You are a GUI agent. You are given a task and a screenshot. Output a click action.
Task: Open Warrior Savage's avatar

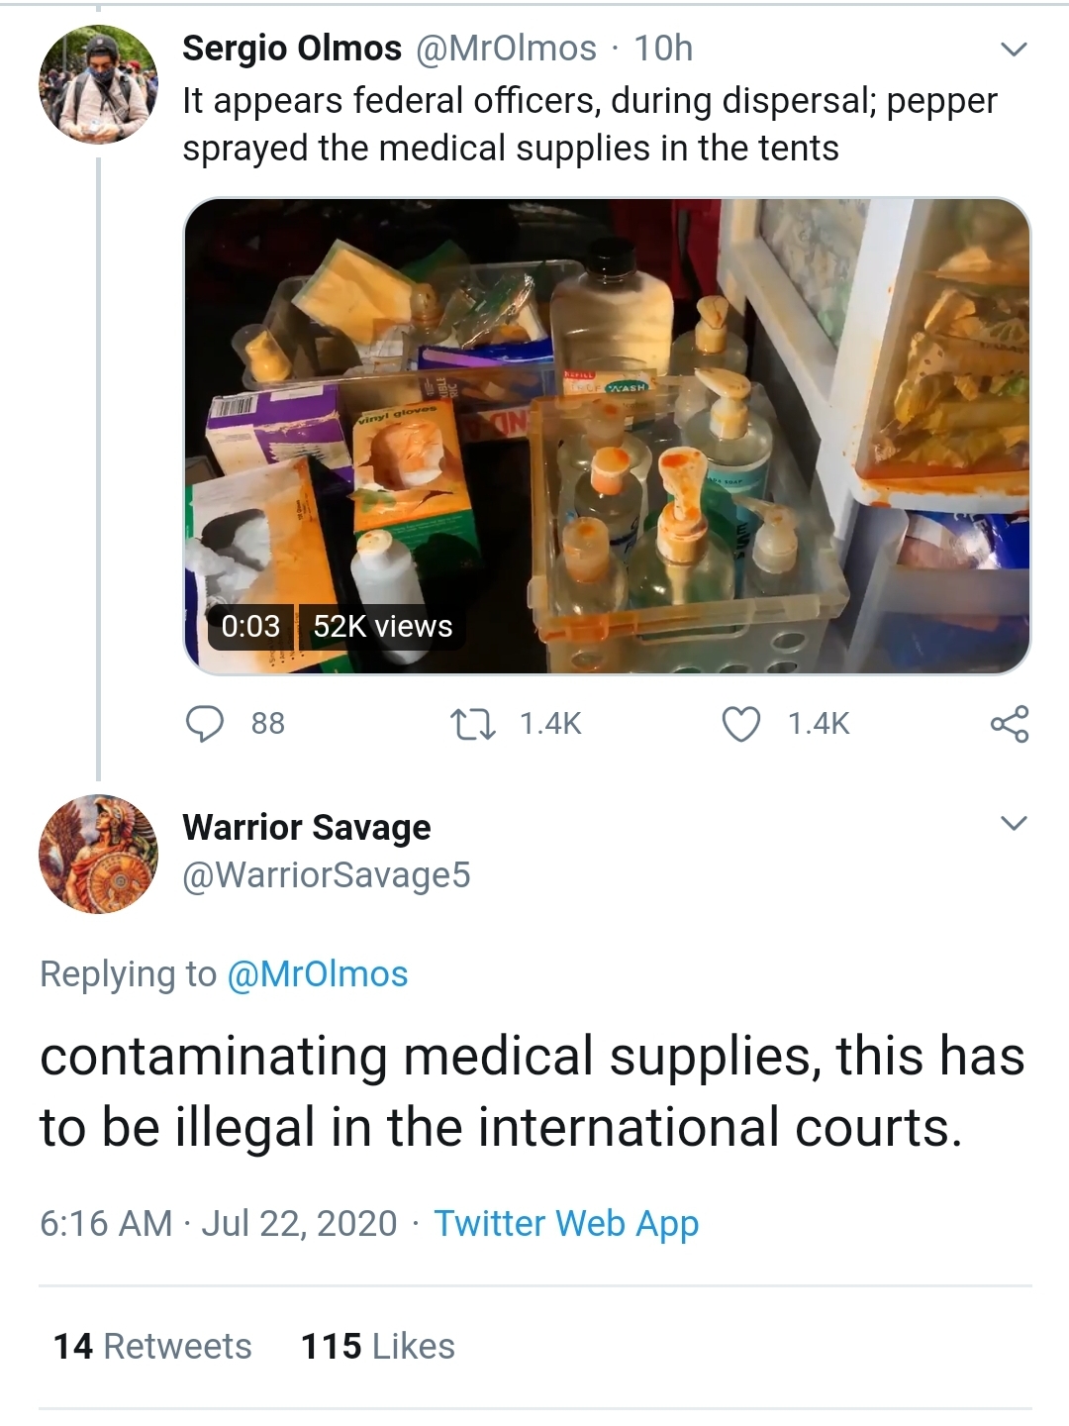coord(98,854)
